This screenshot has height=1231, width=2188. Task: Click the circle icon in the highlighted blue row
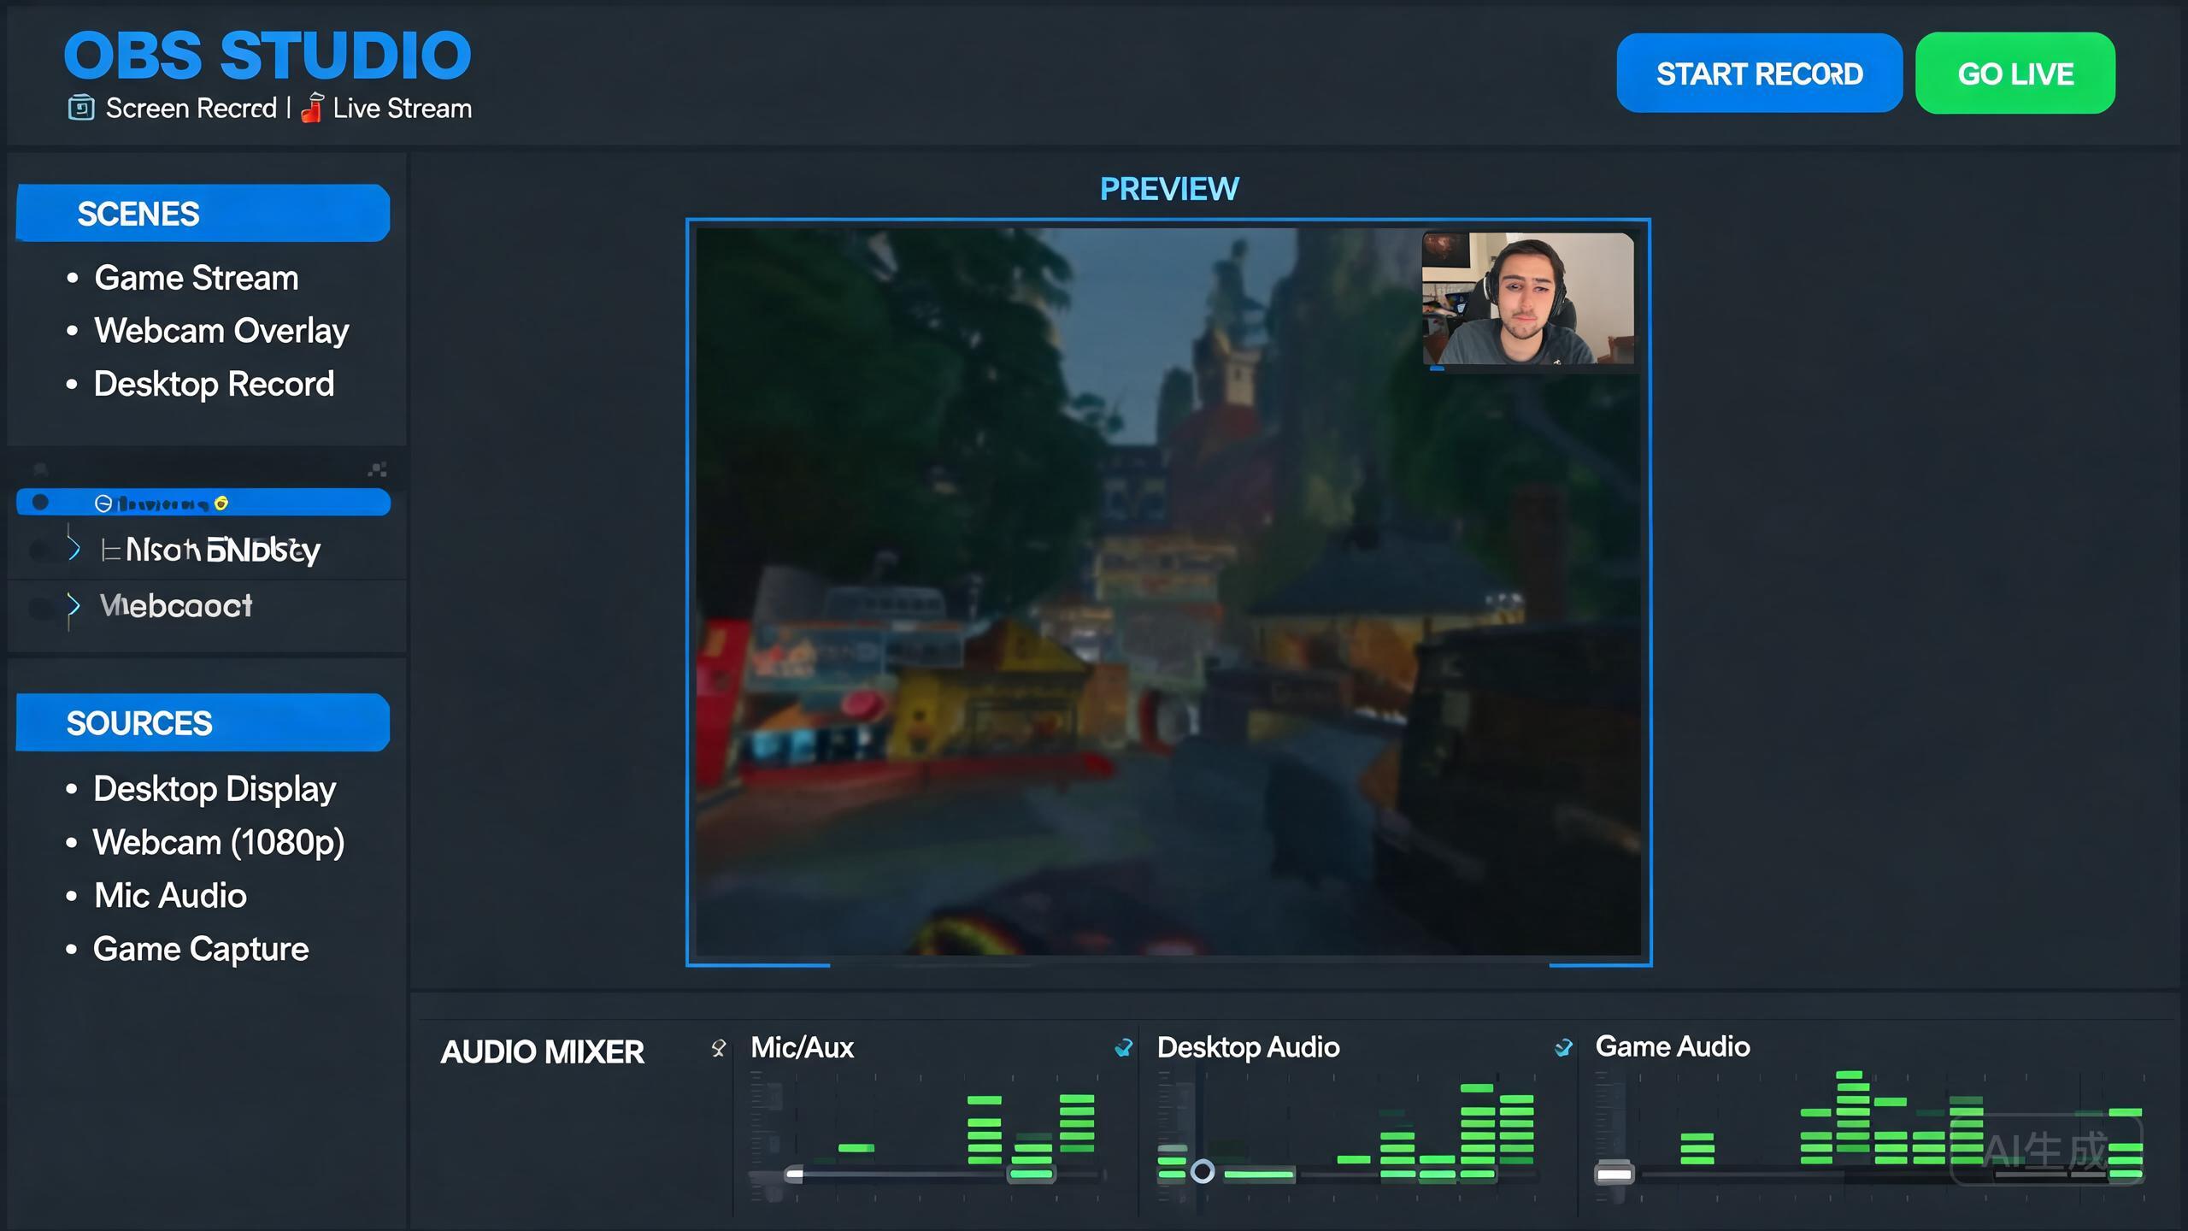(103, 504)
